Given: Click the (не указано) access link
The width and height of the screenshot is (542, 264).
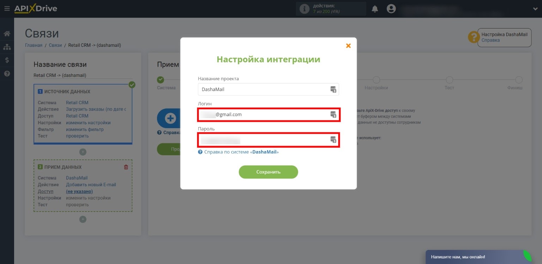Looking at the screenshot, I should tap(79, 191).
